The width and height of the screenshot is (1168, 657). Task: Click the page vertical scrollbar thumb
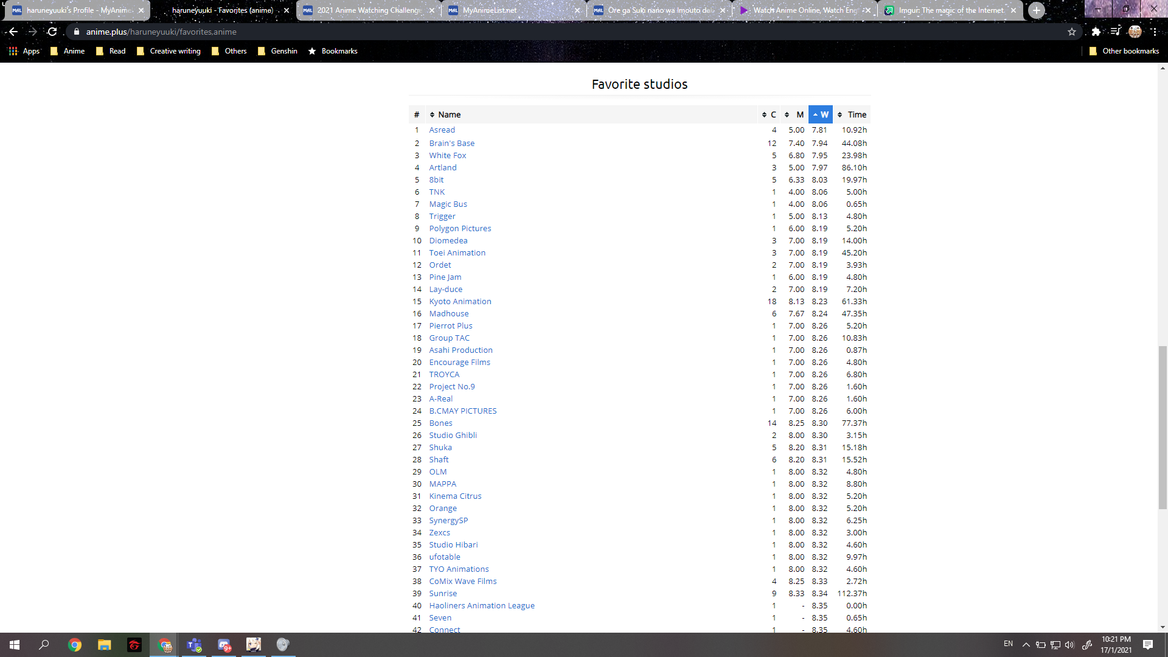(1163, 426)
